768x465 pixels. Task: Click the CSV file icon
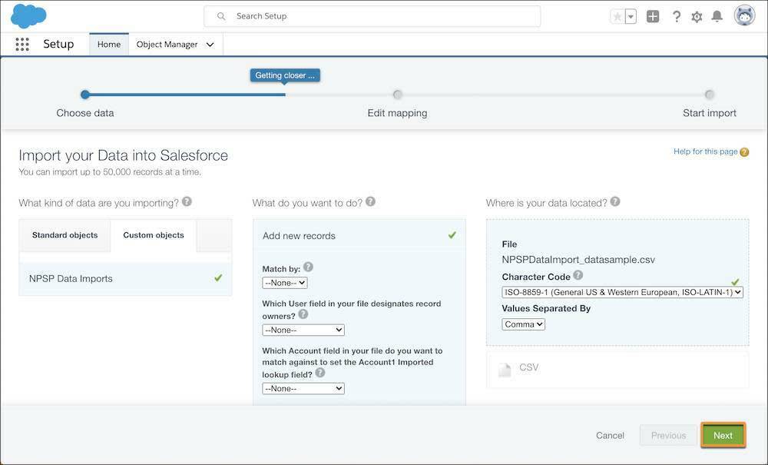tap(505, 370)
